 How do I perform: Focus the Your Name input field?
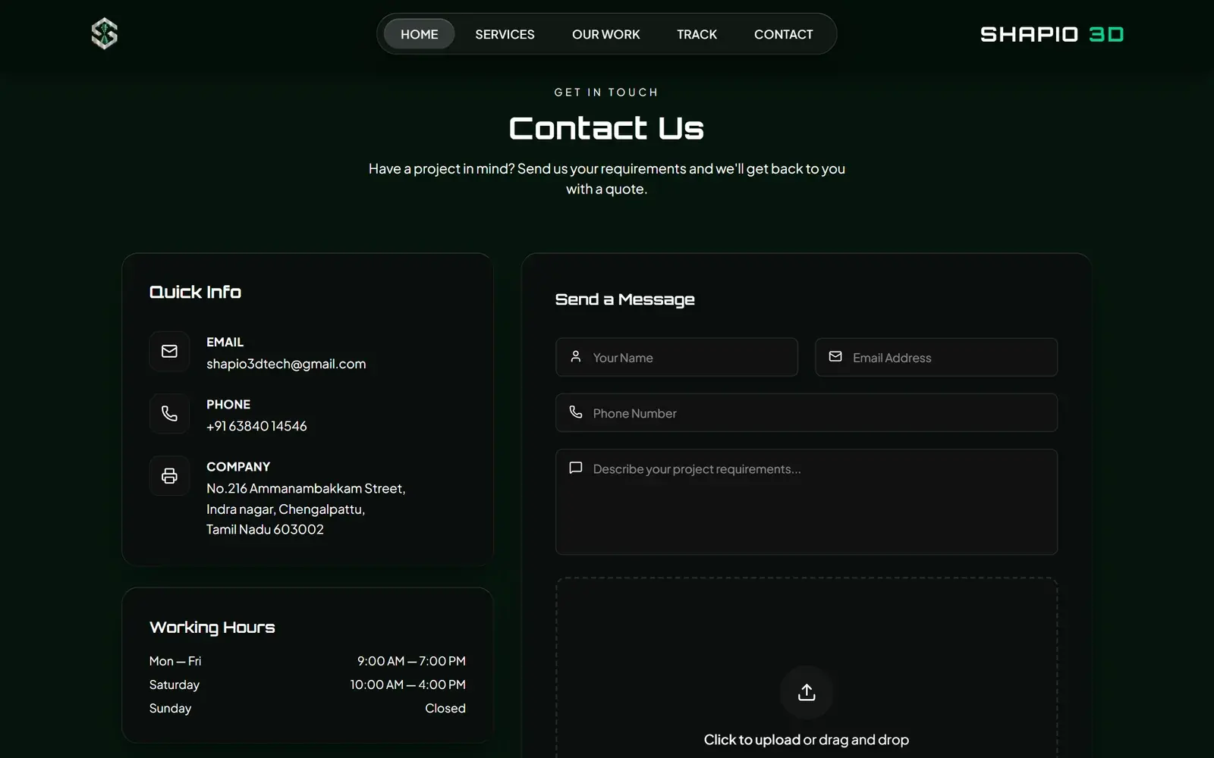click(x=677, y=357)
